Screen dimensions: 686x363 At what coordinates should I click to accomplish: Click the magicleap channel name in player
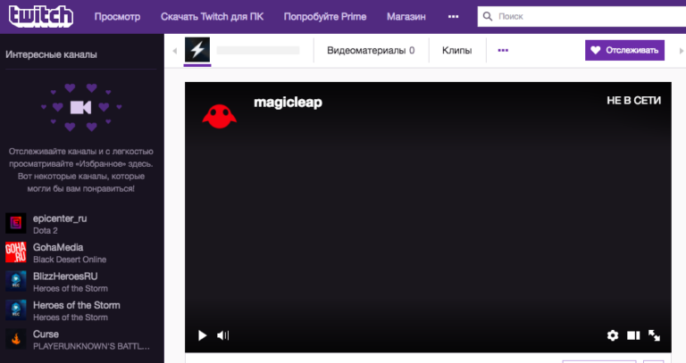(288, 103)
